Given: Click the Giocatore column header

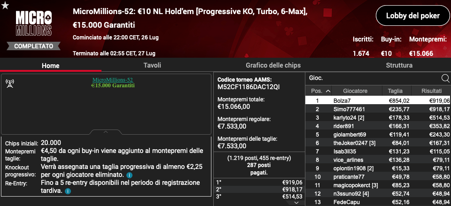Looking at the screenshot, I should [355, 91].
